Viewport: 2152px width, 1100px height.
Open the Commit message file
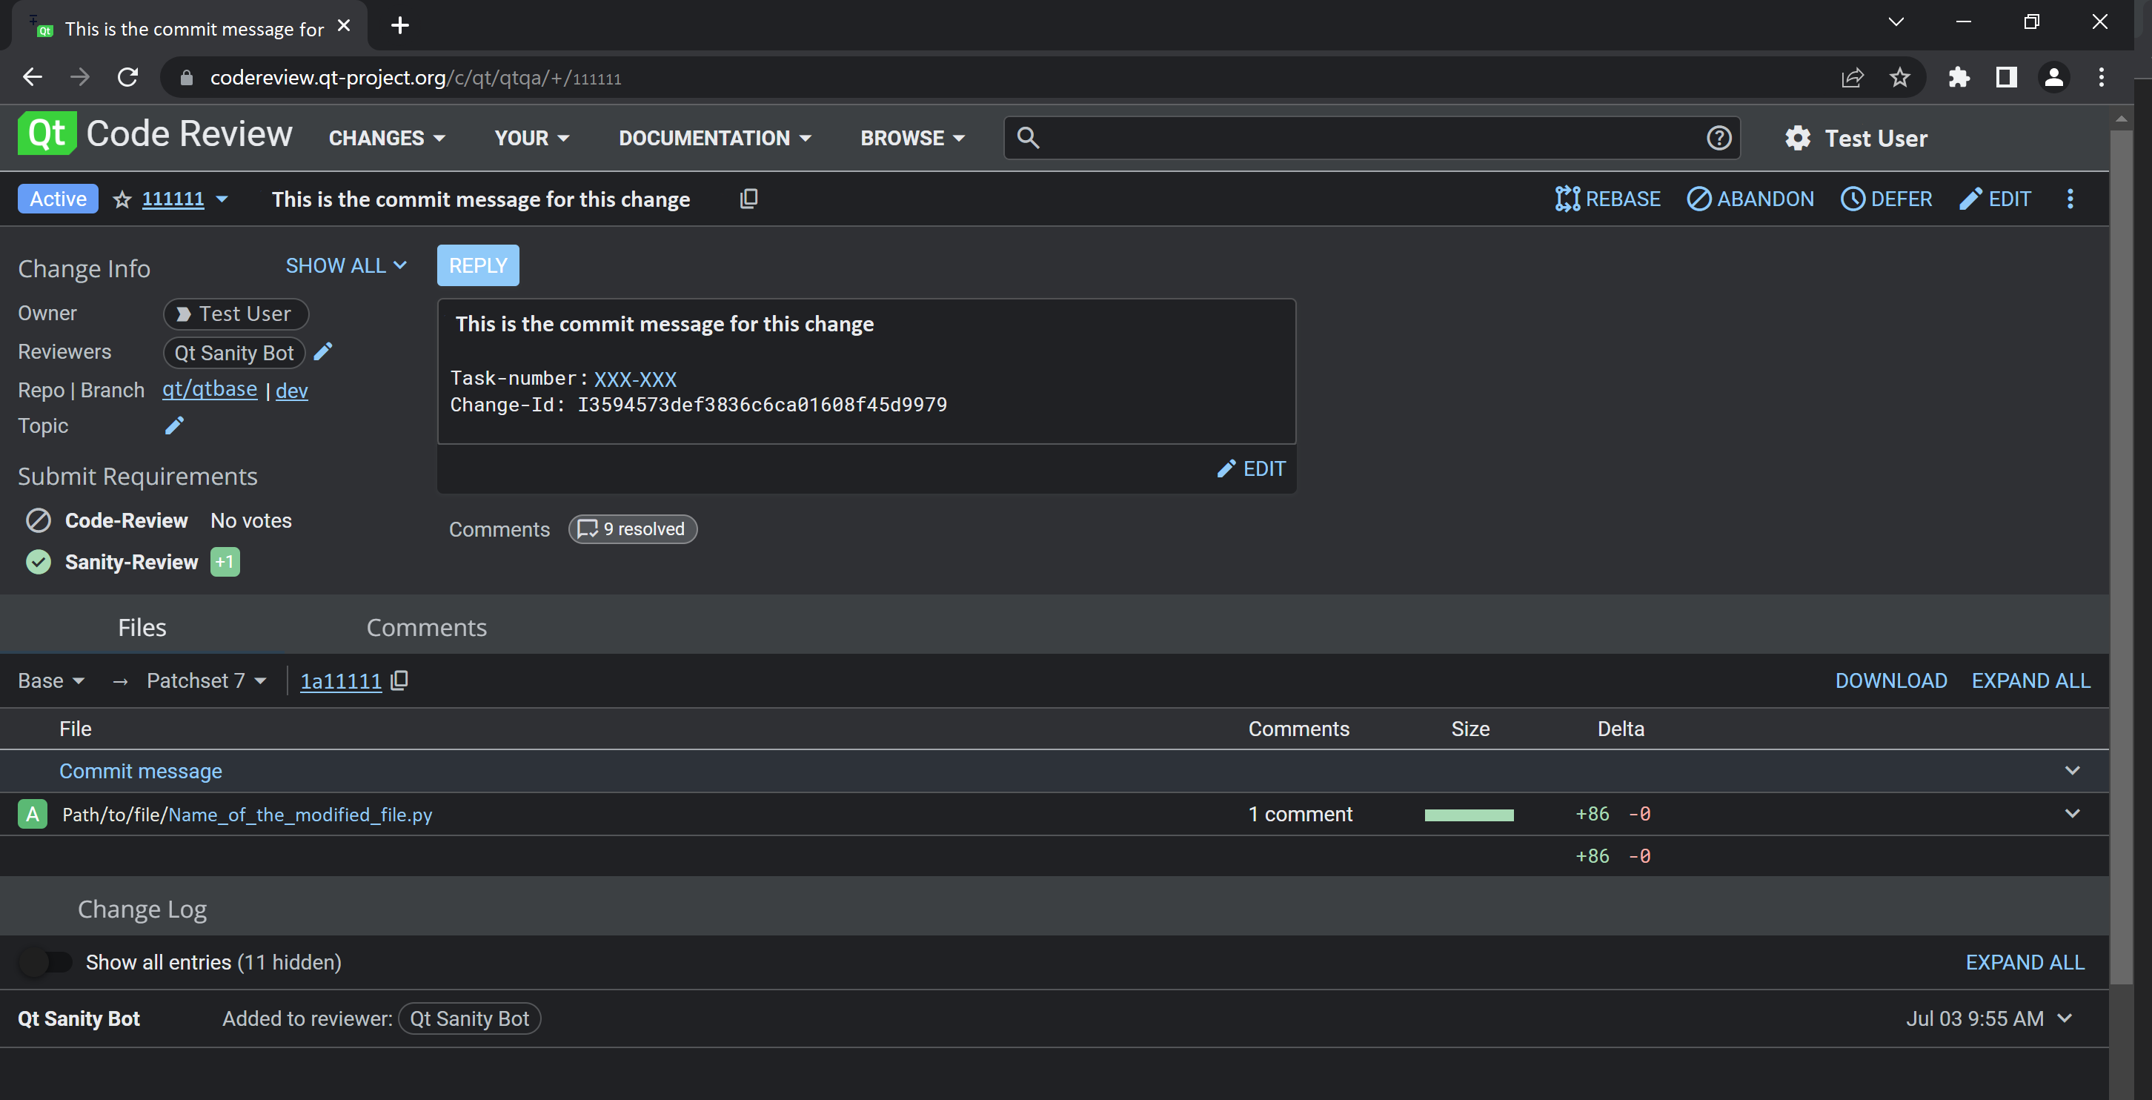(140, 771)
